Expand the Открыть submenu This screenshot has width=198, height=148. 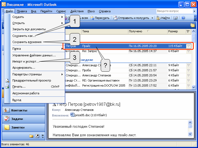(38, 23)
